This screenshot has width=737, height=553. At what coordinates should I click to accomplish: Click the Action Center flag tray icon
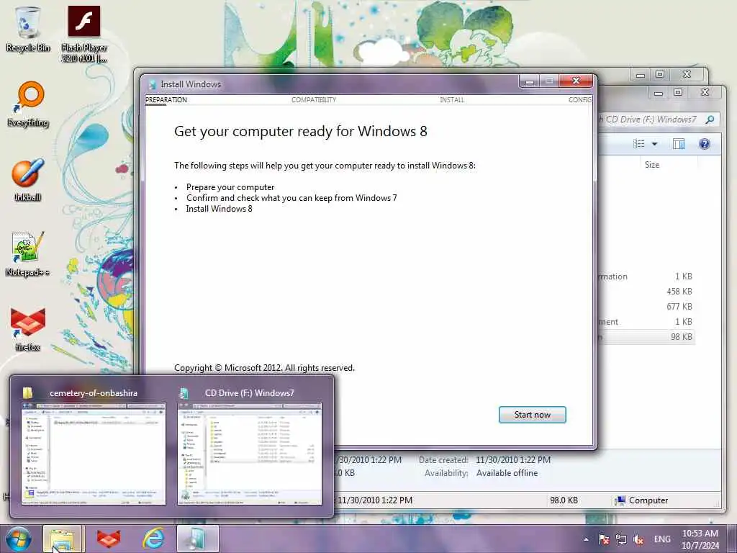tap(604, 539)
